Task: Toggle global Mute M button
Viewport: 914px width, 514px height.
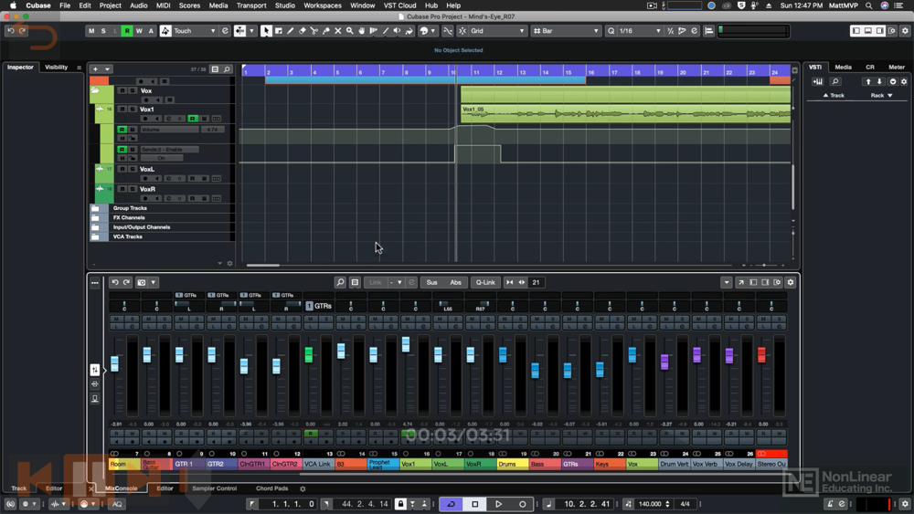Action: (91, 31)
